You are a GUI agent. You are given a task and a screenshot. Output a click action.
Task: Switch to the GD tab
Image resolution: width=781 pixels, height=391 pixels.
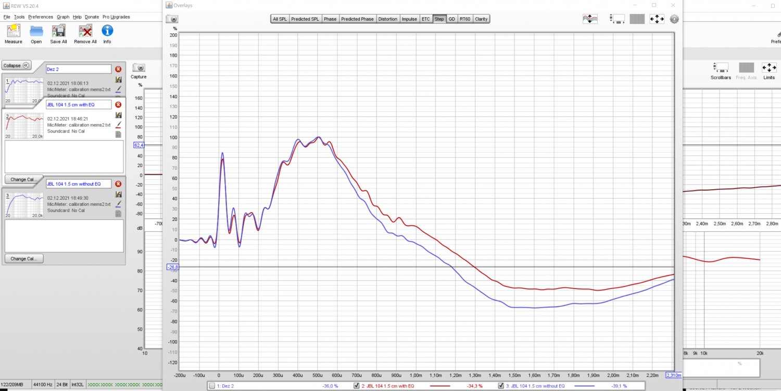[452, 19]
